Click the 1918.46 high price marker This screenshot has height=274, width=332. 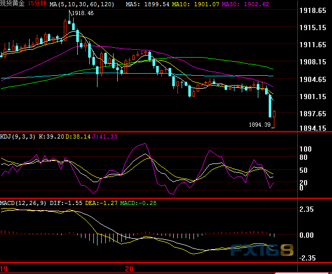(83, 13)
